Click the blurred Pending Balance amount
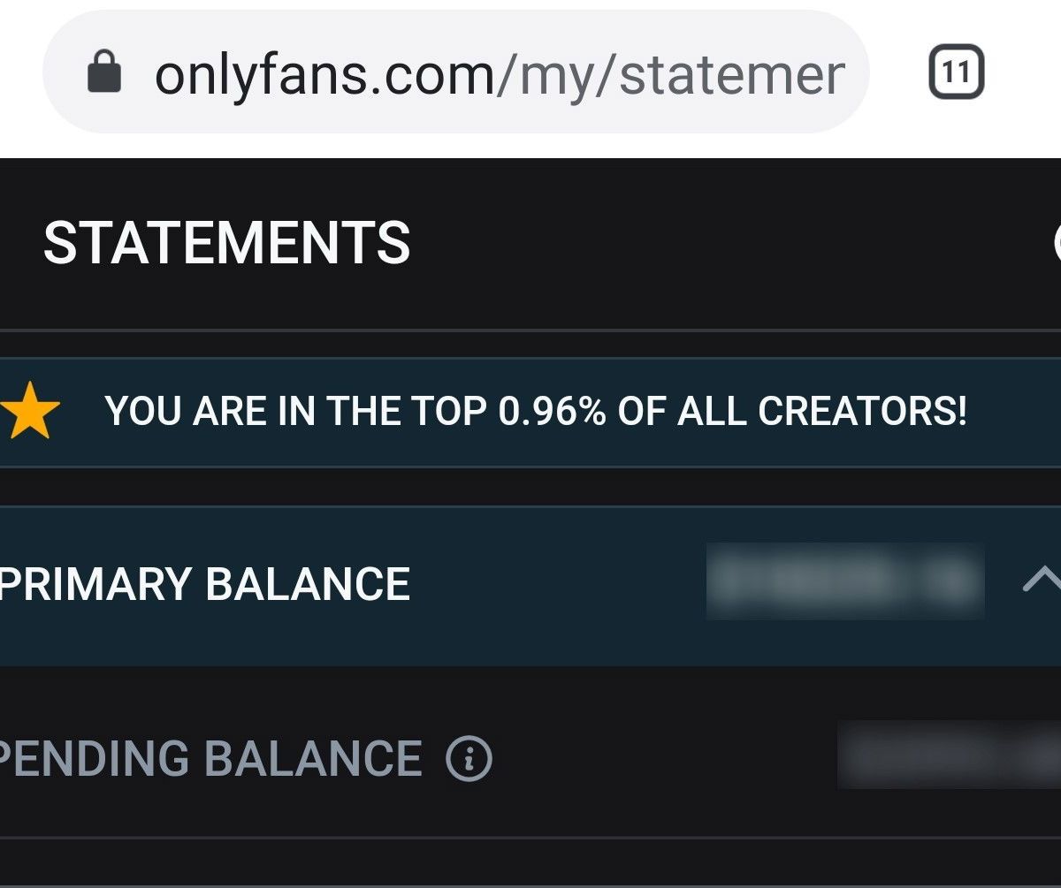This screenshot has width=1061, height=888. click(948, 755)
